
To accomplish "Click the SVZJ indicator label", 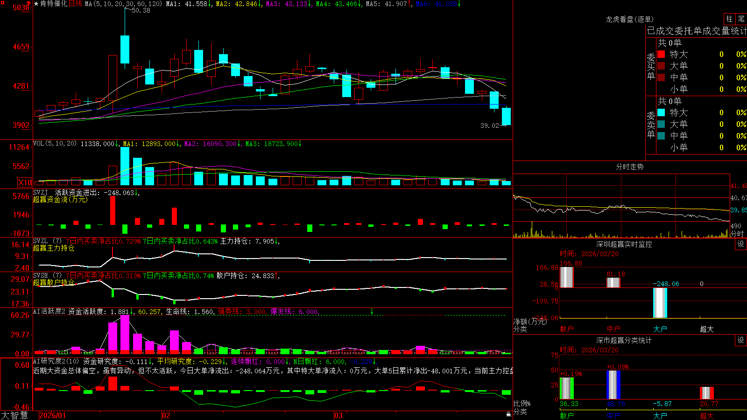I will [40, 192].
